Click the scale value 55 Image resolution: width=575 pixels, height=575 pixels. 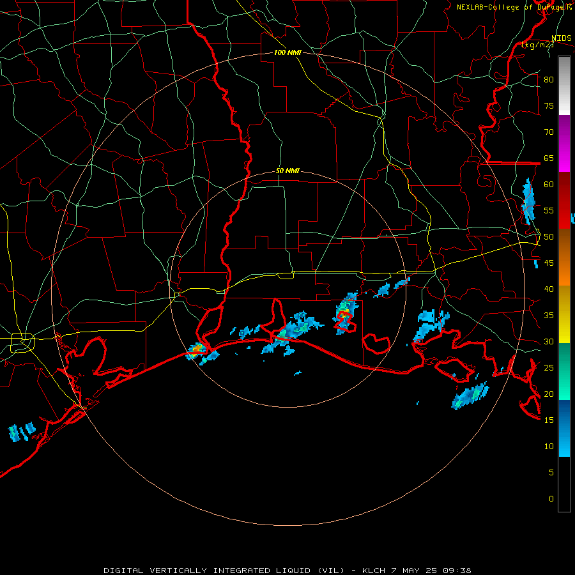coord(549,211)
